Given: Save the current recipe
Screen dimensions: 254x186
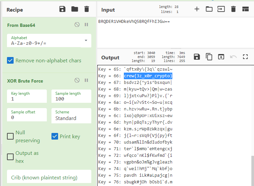Looking at the screenshot, I should pos(62,9).
